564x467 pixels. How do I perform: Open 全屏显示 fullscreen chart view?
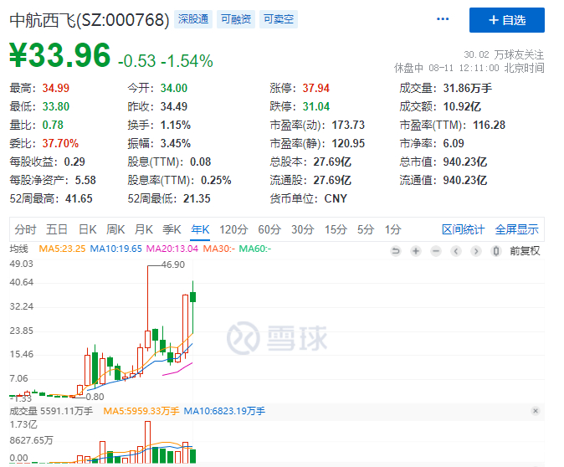point(516,229)
